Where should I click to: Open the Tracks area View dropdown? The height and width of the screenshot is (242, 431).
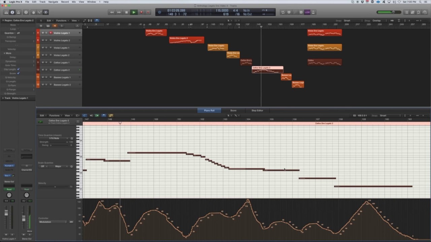[75, 21]
